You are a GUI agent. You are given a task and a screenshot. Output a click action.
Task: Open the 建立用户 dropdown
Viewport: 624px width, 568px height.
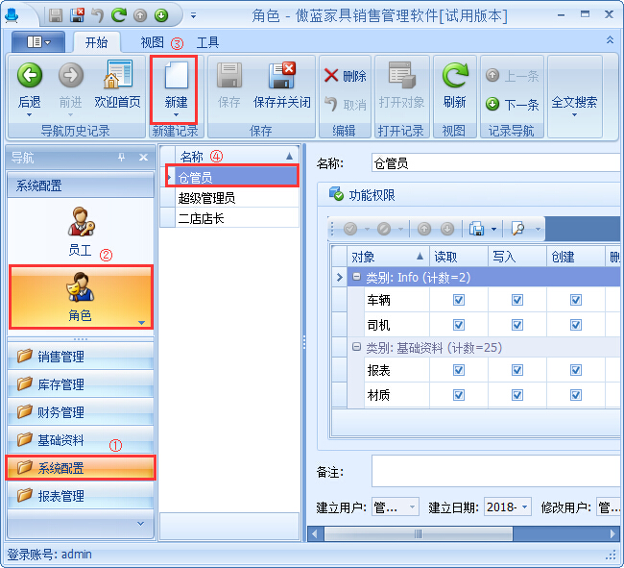[x=413, y=506]
